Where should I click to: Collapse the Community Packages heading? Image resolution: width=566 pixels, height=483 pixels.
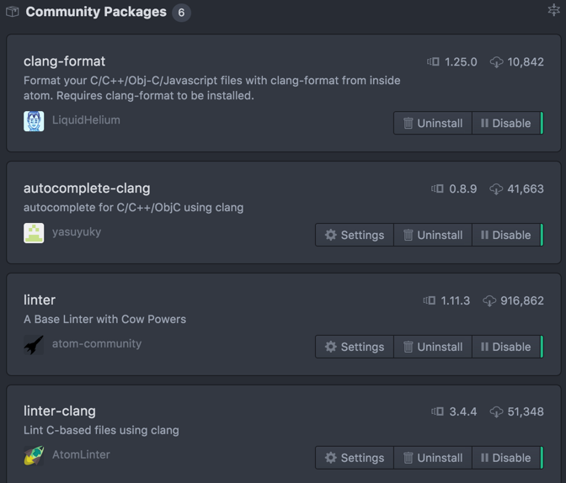(96, 12)
